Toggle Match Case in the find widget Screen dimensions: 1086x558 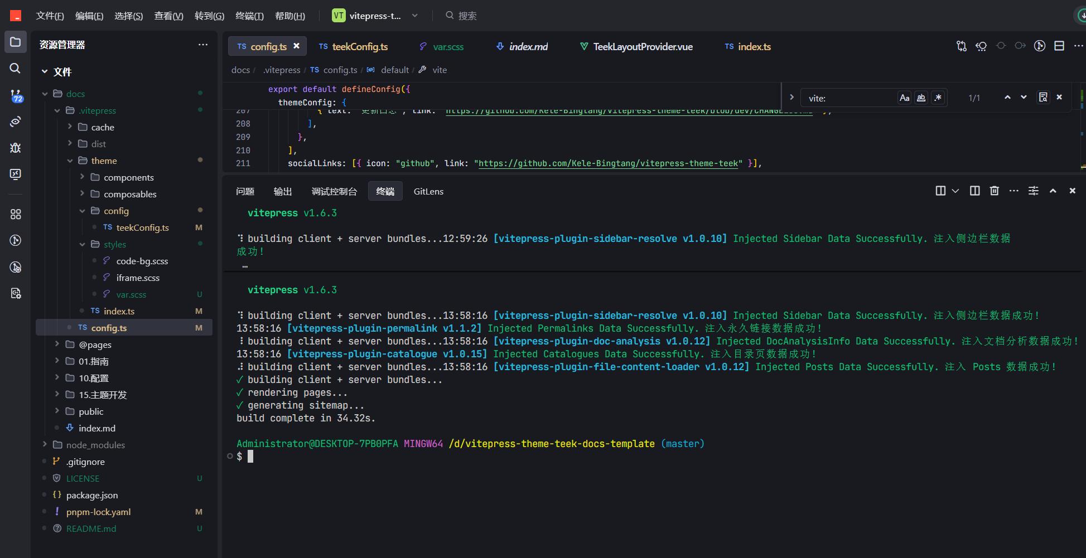[904, 98]
